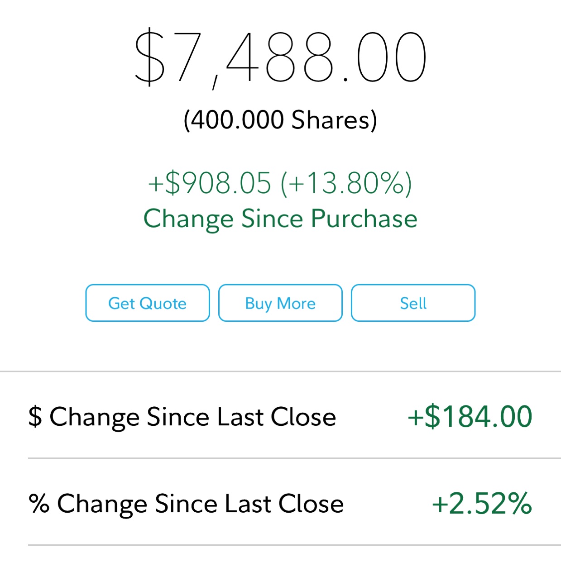561x562 pixels.
Task: Click the +2.52% daily change value
Action: (x=482, y=503)
